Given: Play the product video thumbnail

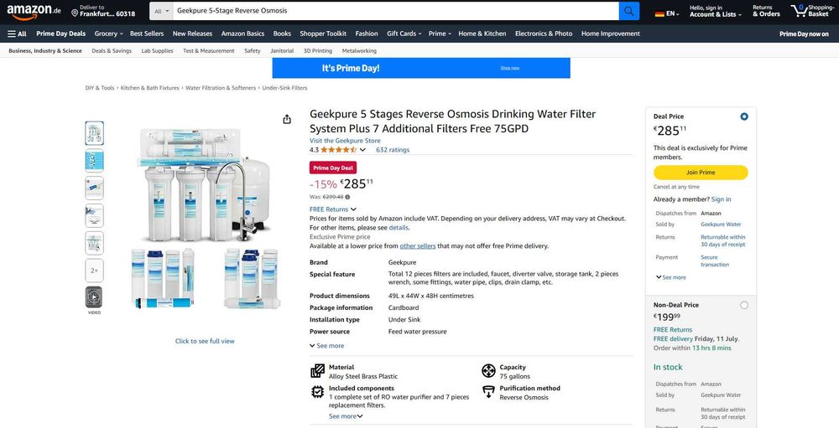Looking at the screenshot, I should click(x=94, y=297).
